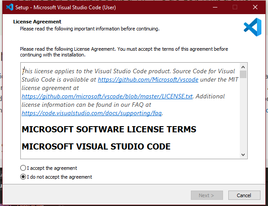Cancel the VS Code setup

pyautogui.click(x=244, y=195)
